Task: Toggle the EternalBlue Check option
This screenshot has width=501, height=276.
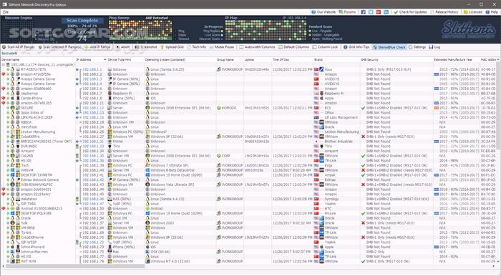Action: click(389, 47)
